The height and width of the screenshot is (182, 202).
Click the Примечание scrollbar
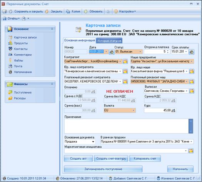tap(191, 126)
